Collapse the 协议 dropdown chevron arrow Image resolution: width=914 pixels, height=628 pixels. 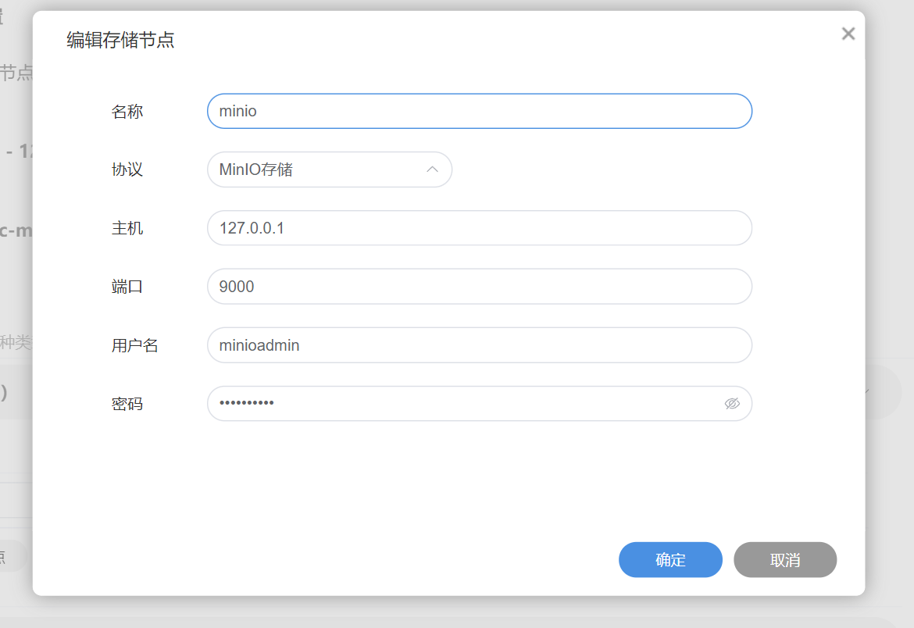[x=432, y=169]
